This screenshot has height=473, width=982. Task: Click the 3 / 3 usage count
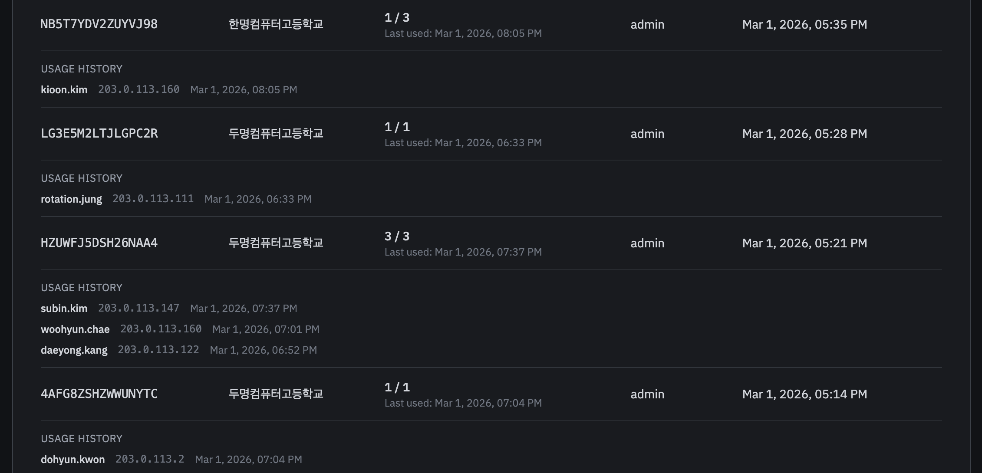[397, 236]
